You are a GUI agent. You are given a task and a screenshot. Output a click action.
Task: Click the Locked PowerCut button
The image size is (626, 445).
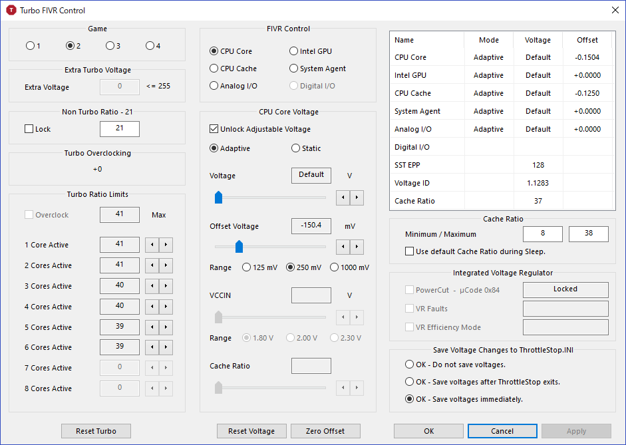[x=565, y=290]
